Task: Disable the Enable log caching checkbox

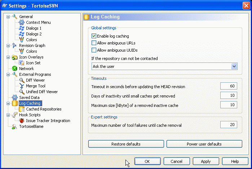Action: (94, 36)
